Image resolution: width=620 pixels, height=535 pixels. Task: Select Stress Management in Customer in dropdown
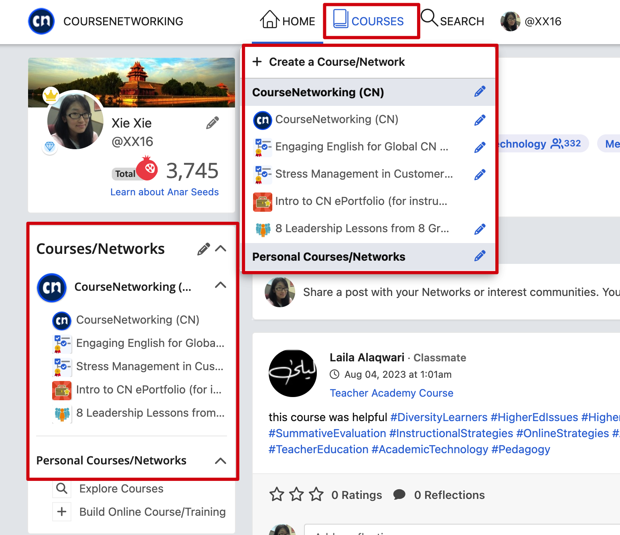[x=364, y=174]
